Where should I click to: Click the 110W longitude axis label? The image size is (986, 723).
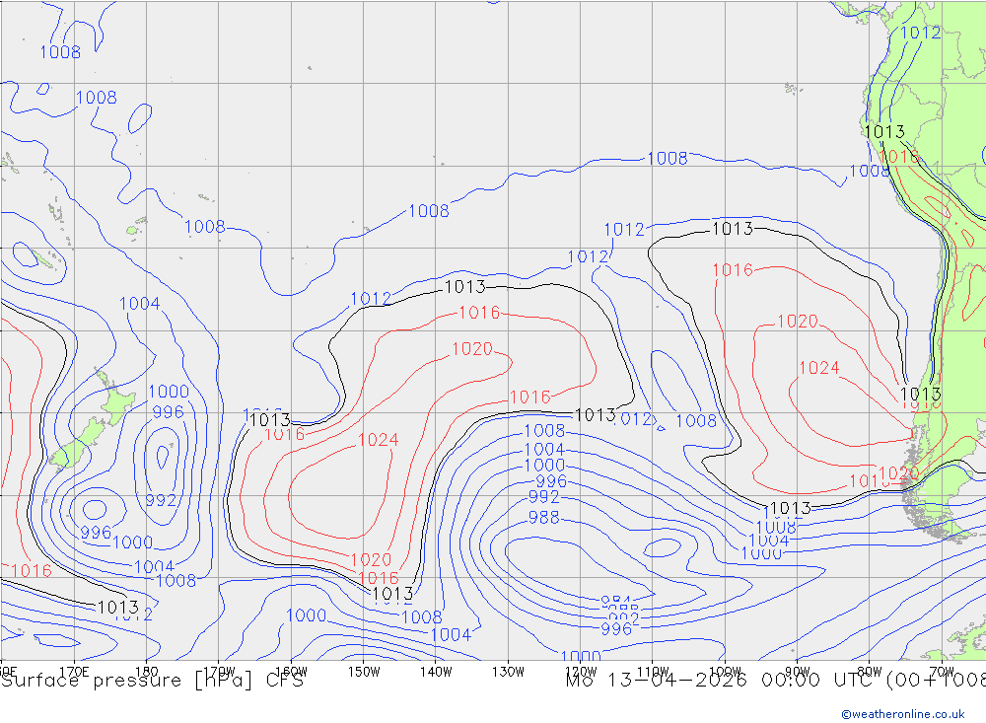pos(653,672)
